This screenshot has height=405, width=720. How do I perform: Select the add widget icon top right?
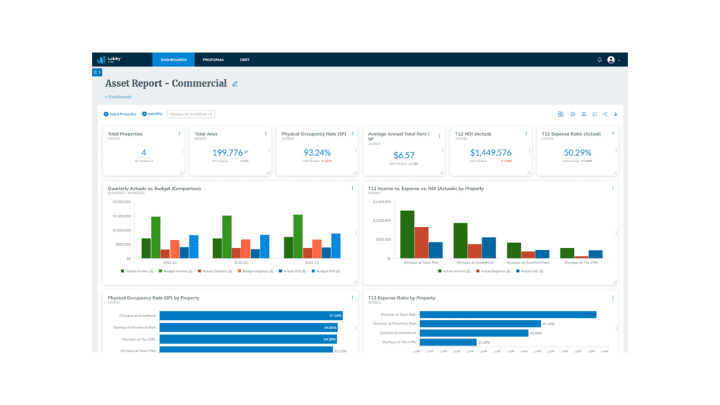coord(561,114)
